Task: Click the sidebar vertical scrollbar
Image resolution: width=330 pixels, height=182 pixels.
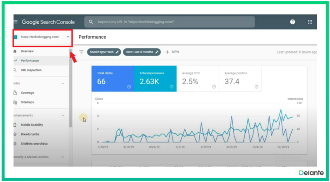Action: click(70, 88)
